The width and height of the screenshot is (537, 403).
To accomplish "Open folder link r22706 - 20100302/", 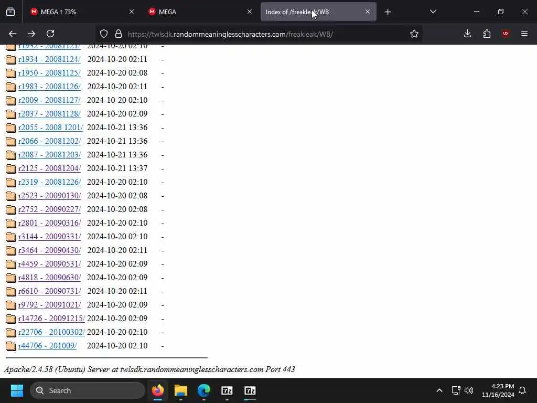I will pos(51,332).
